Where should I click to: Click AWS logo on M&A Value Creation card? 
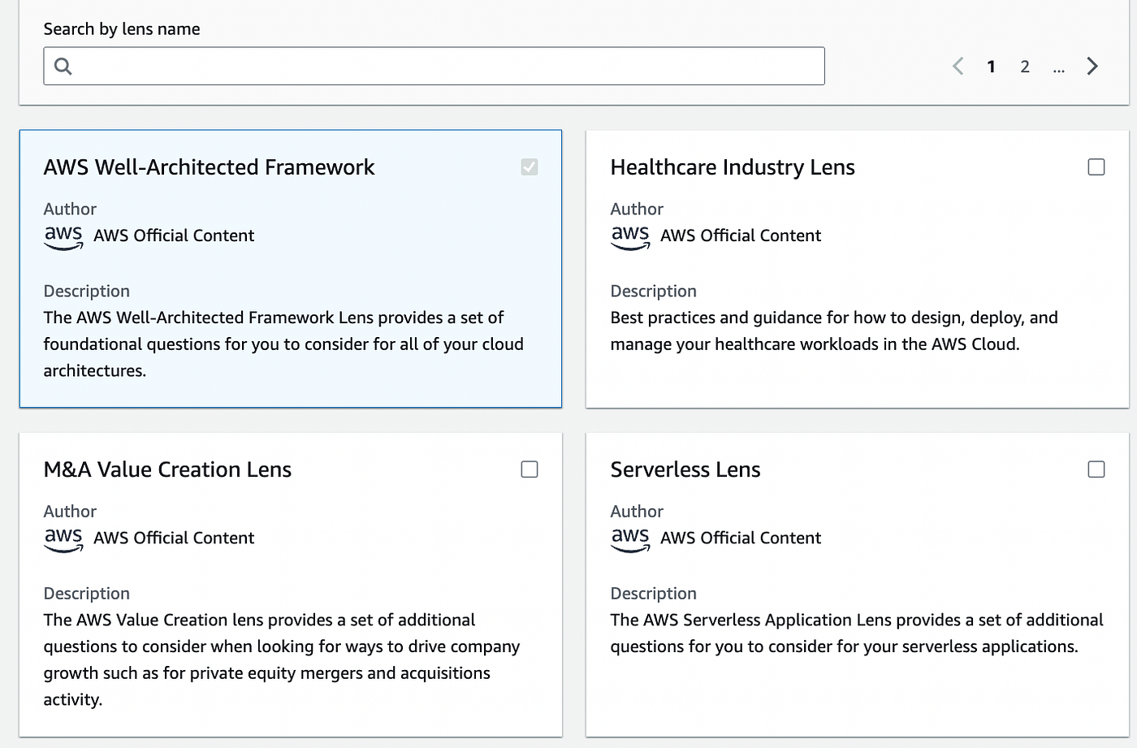pyautogui.click(x=63, y=538)
